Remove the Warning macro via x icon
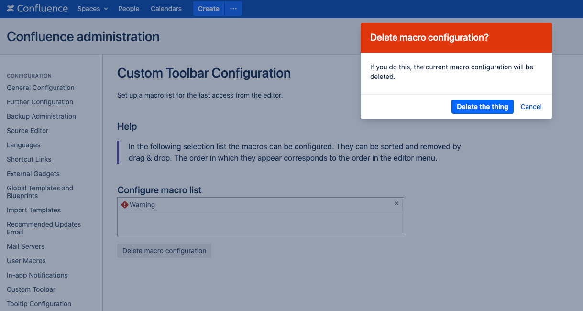 [x=396, y=203]
